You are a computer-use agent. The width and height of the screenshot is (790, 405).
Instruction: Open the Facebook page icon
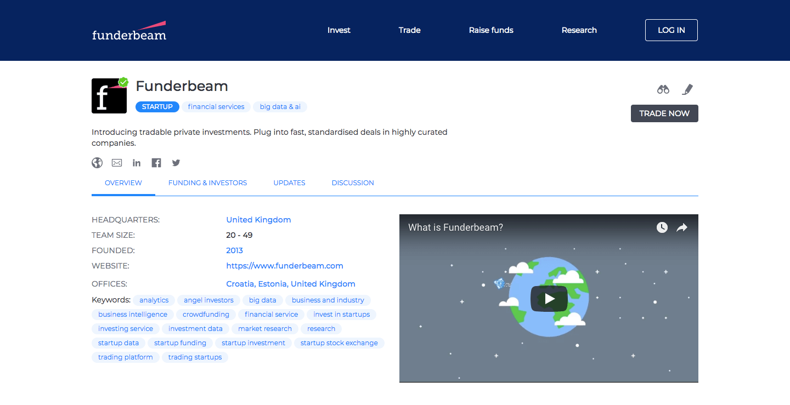pyautogui.click(x=156, y=163)
